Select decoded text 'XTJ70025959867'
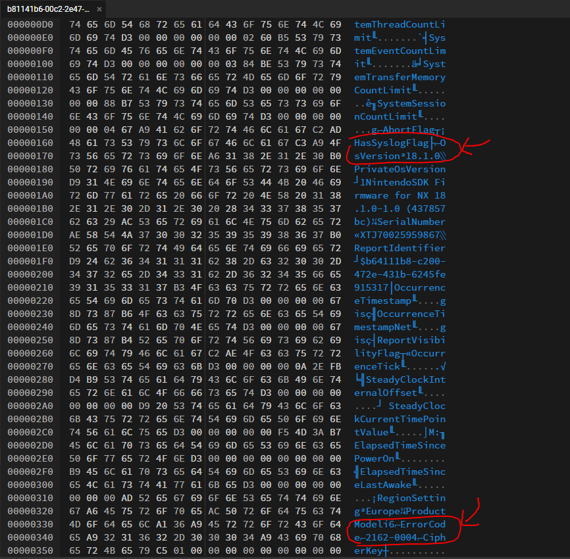Image resolution: width=570 pixels, height=559 pixels. coord(400,235)
